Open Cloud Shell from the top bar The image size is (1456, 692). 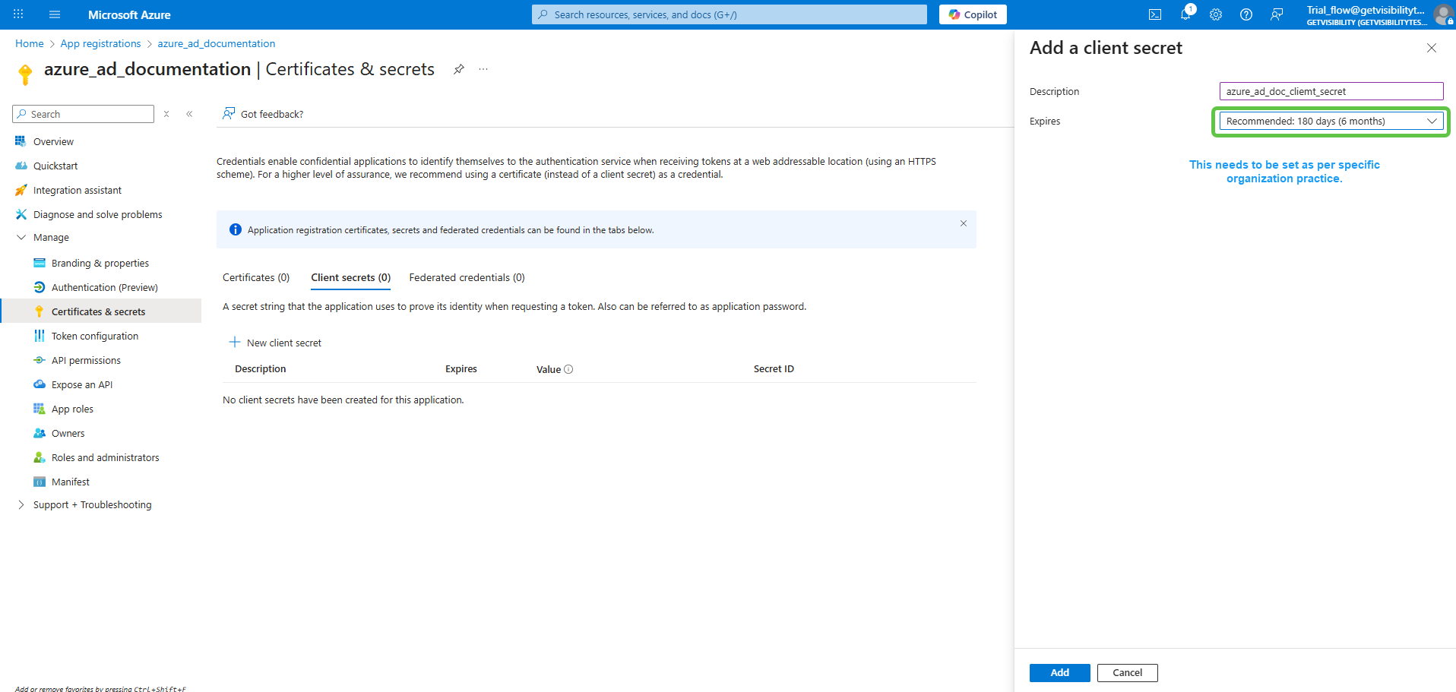pos(1154,14)
